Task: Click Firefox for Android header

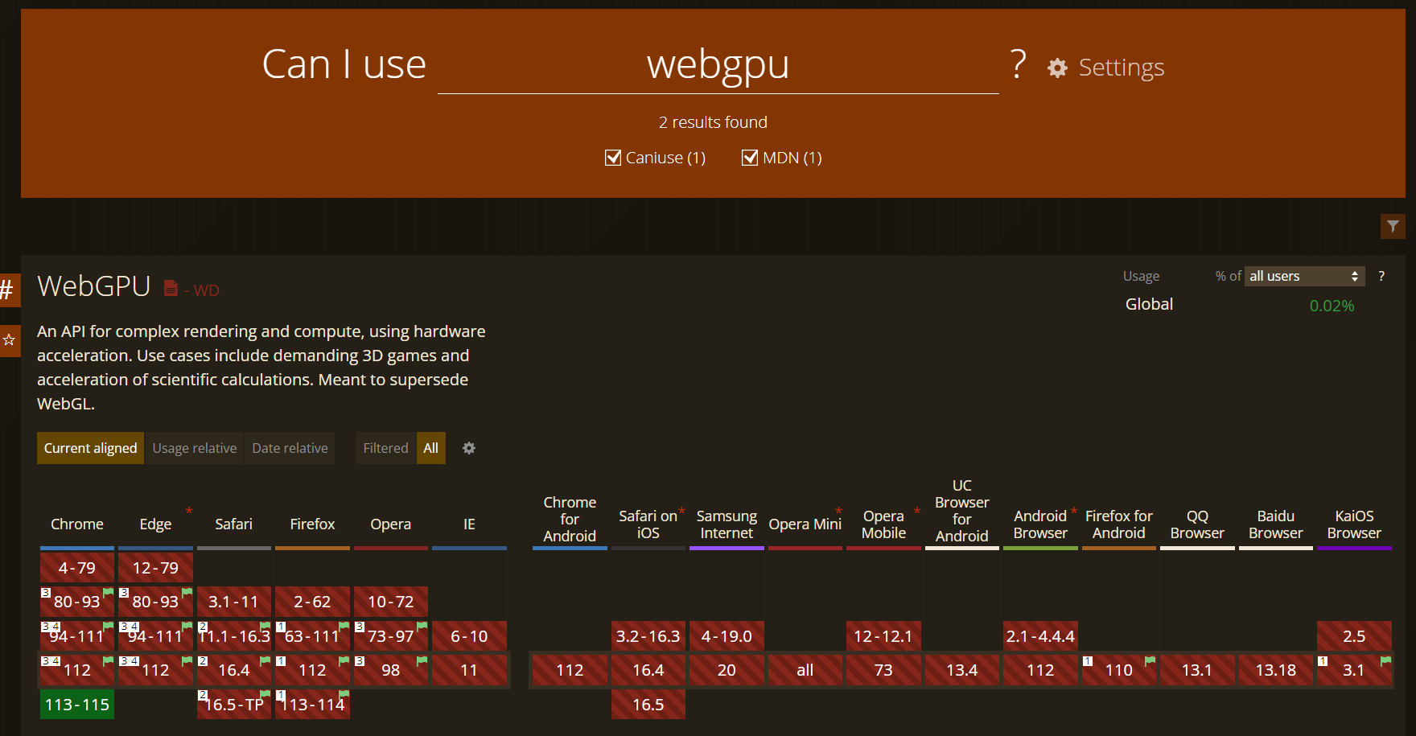Action: [x=1119, y=524]
